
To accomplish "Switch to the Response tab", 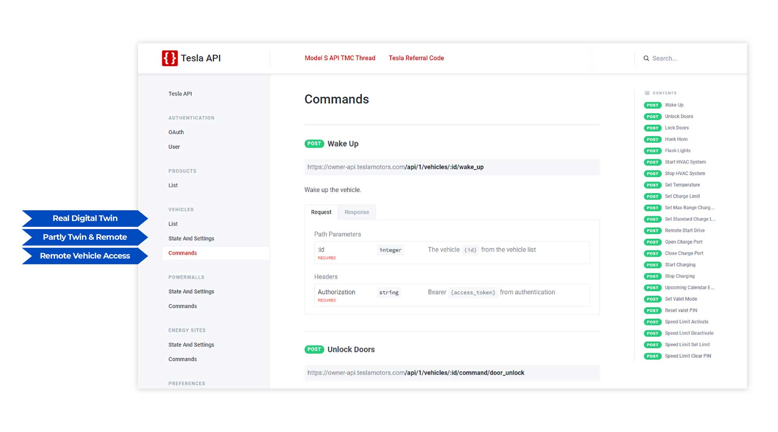I will (356, 212).
